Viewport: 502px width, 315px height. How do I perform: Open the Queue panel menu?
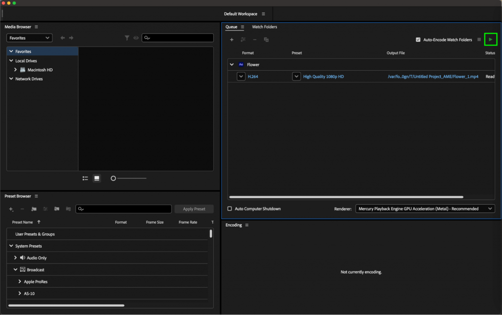coord(244,26)
